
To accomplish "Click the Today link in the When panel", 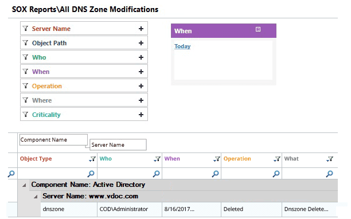I will [x=182, y=46].
